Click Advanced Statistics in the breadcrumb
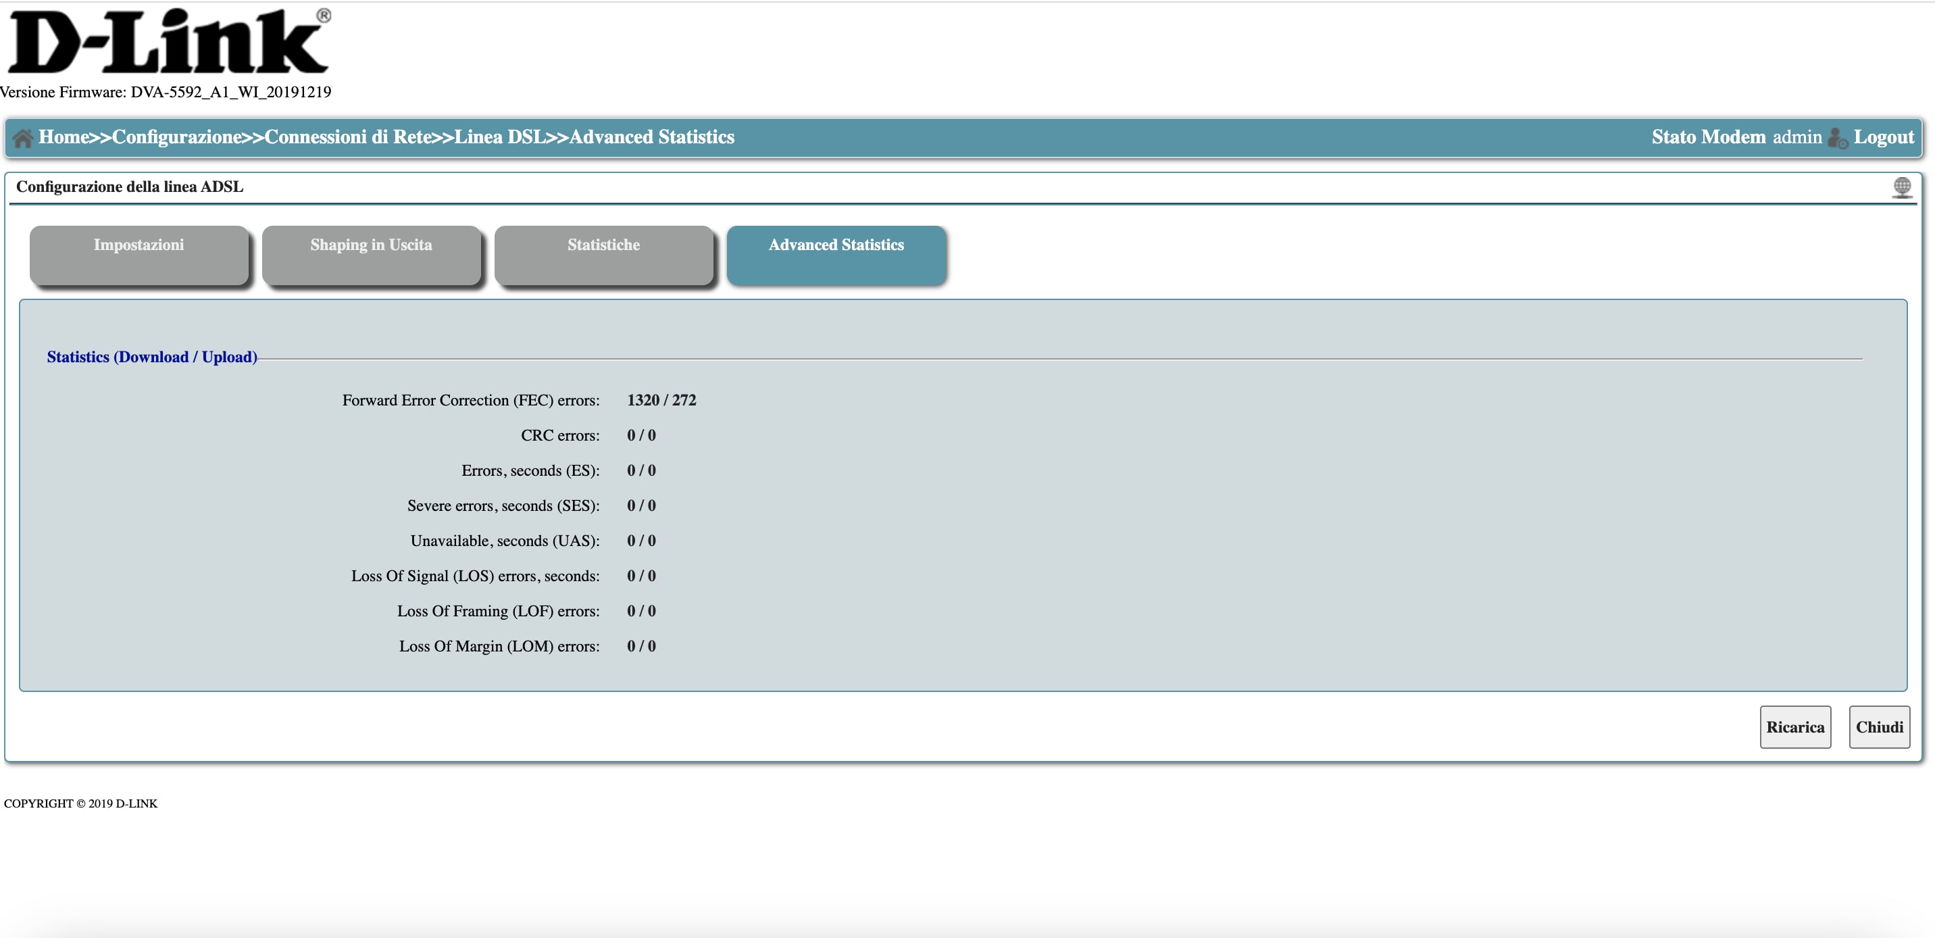The width and height of the screenshot is (1935, 938). (651, 137)
